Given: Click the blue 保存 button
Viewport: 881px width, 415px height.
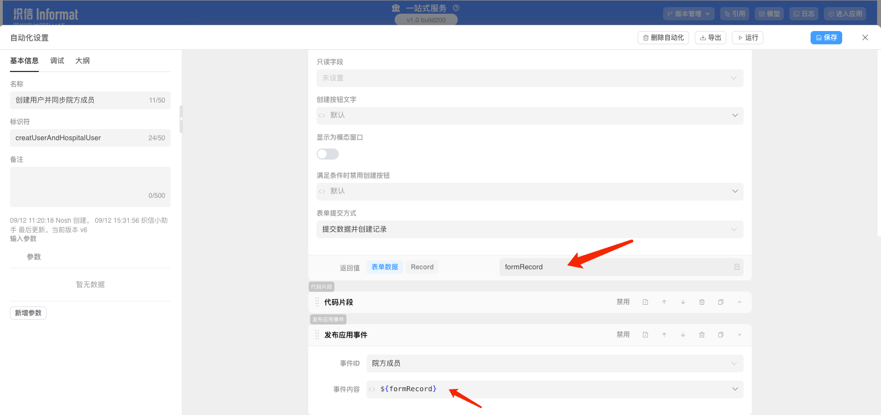Looking at the screenshot, I should [x=826, y=38].
